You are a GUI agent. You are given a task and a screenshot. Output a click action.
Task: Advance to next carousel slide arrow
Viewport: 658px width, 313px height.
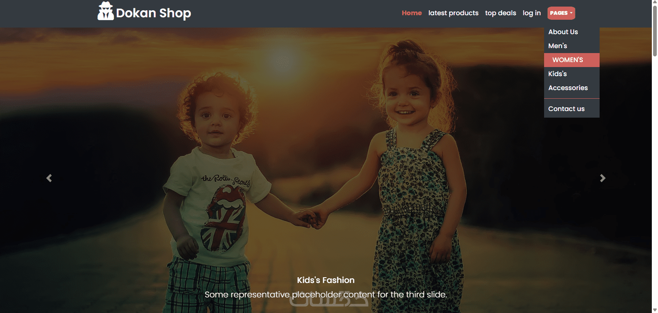(602, 178)
